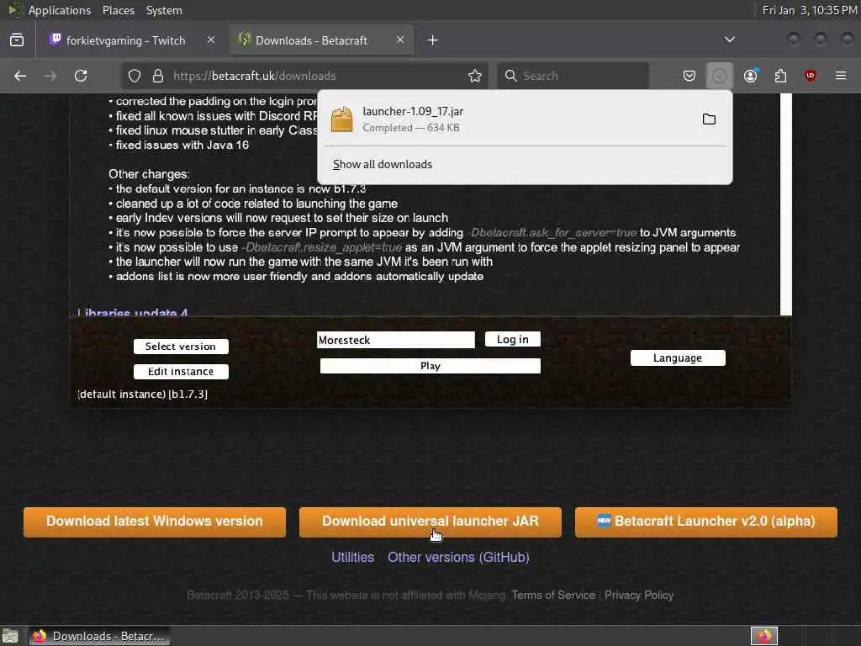Click the changelog vertical scrollbar

(x=786, y=204)
